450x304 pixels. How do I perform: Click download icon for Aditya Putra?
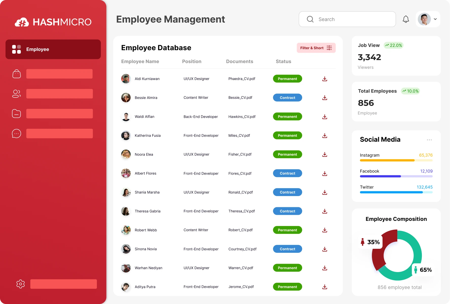pyautogui.click(x=325, y=287)
